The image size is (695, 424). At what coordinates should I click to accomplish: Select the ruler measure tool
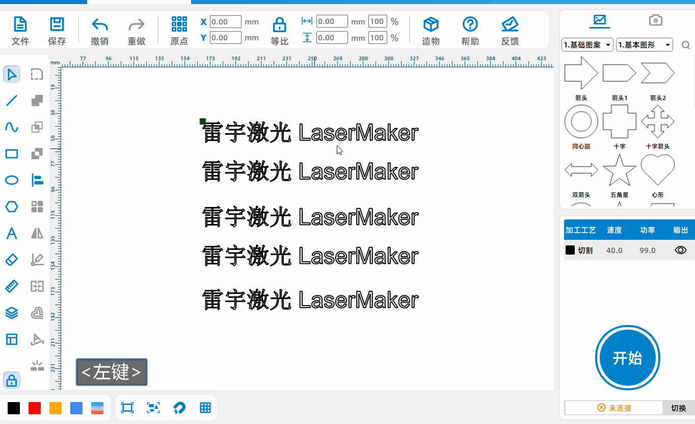[12, 286]
